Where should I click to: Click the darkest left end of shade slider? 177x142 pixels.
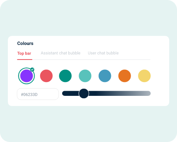coord(65,93)
